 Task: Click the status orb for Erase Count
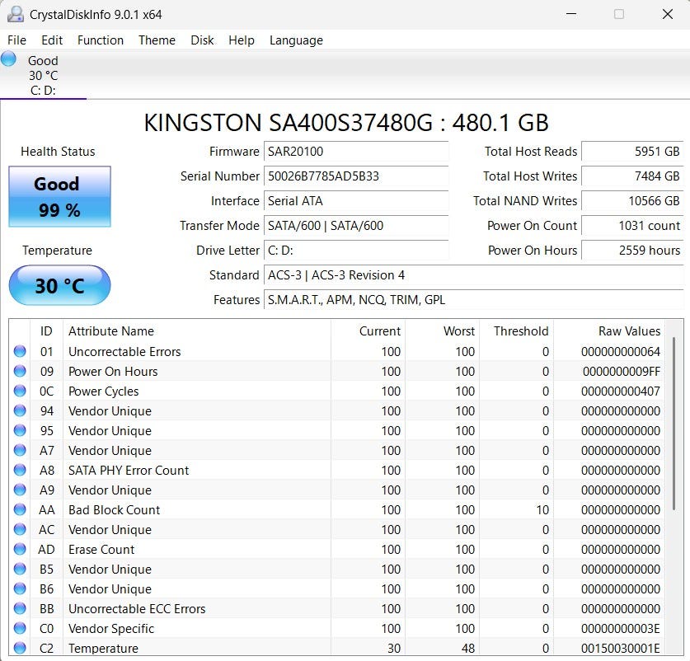[20, 549]
